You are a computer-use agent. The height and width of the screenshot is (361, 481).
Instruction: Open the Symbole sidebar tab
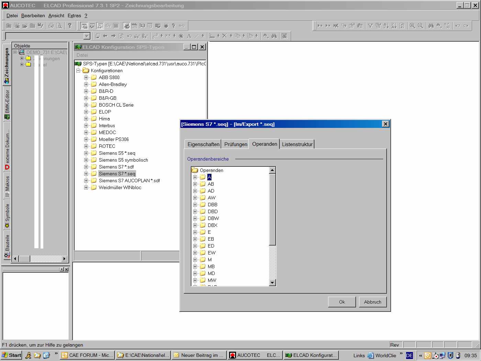[7, 215]
